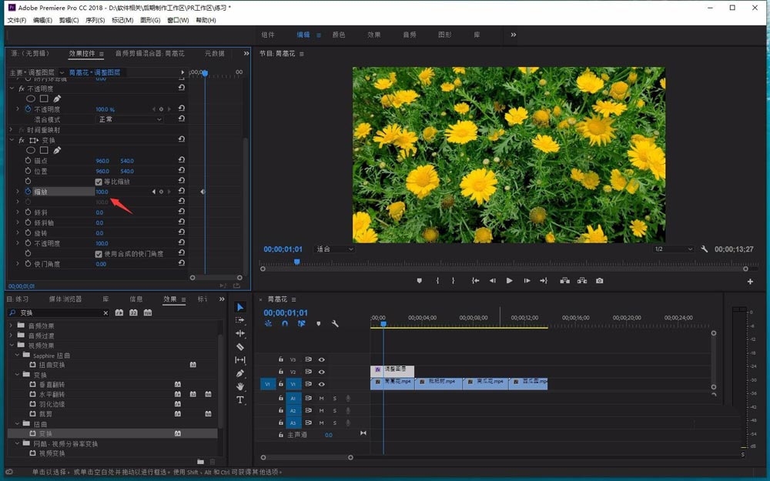The width and height of the screenshot is (770, 481).
Task: Hide the V2 track with the eye icon
Action: [322, 372]
